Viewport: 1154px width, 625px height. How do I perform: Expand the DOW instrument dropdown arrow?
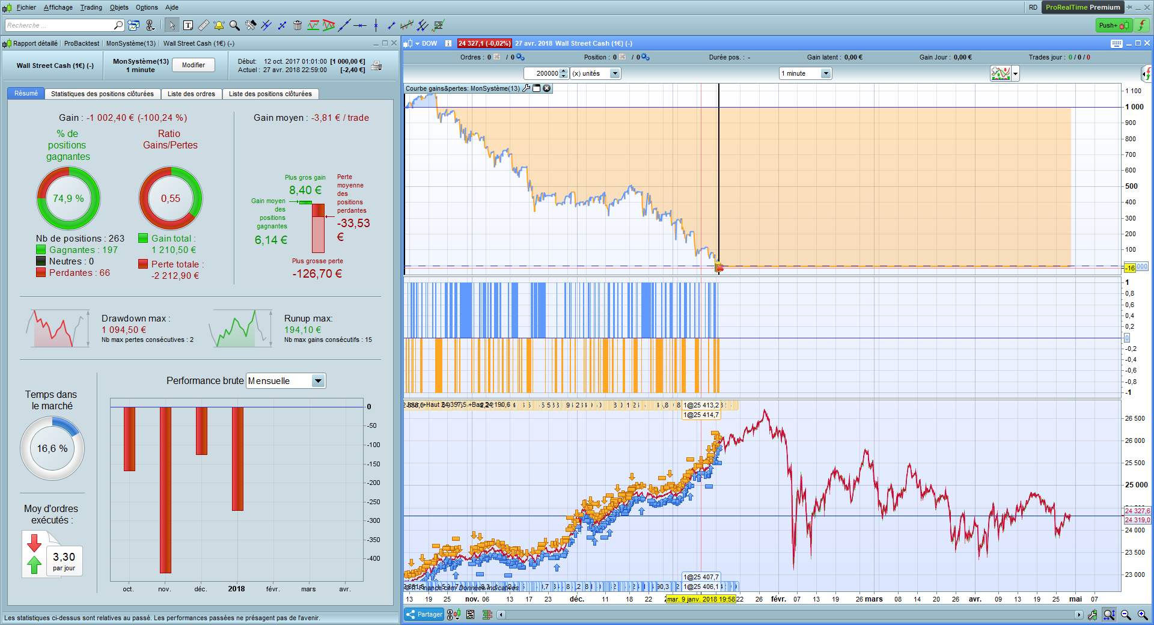point(417,43)
